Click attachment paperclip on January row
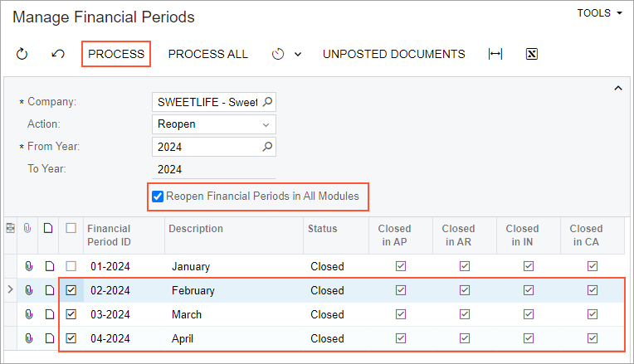This screenshot has height=364, width=634. [27, 266]
